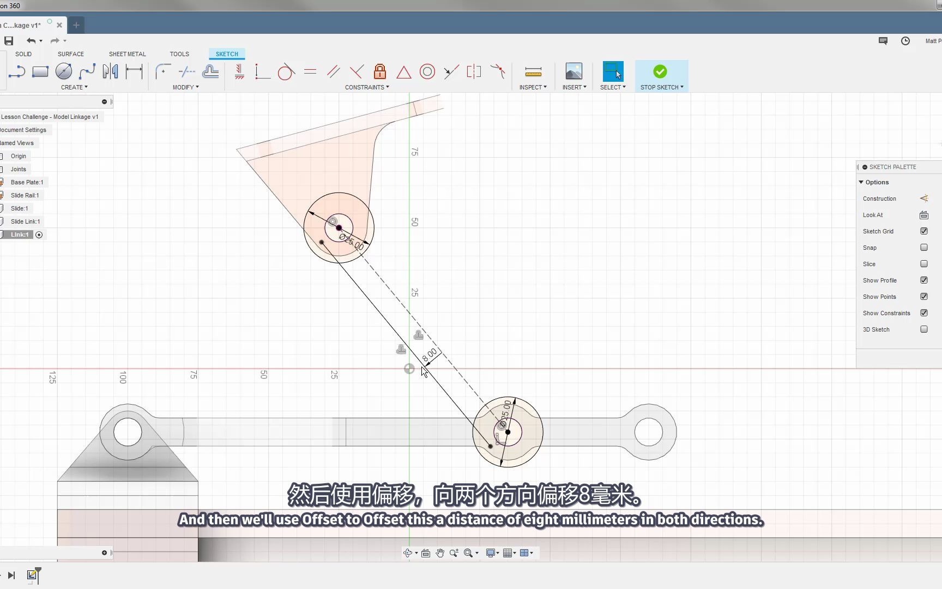This screenshot has width=942, height=589.
Task: Apply the Fix/UnFix lock constraint
Action: [380, 71]
